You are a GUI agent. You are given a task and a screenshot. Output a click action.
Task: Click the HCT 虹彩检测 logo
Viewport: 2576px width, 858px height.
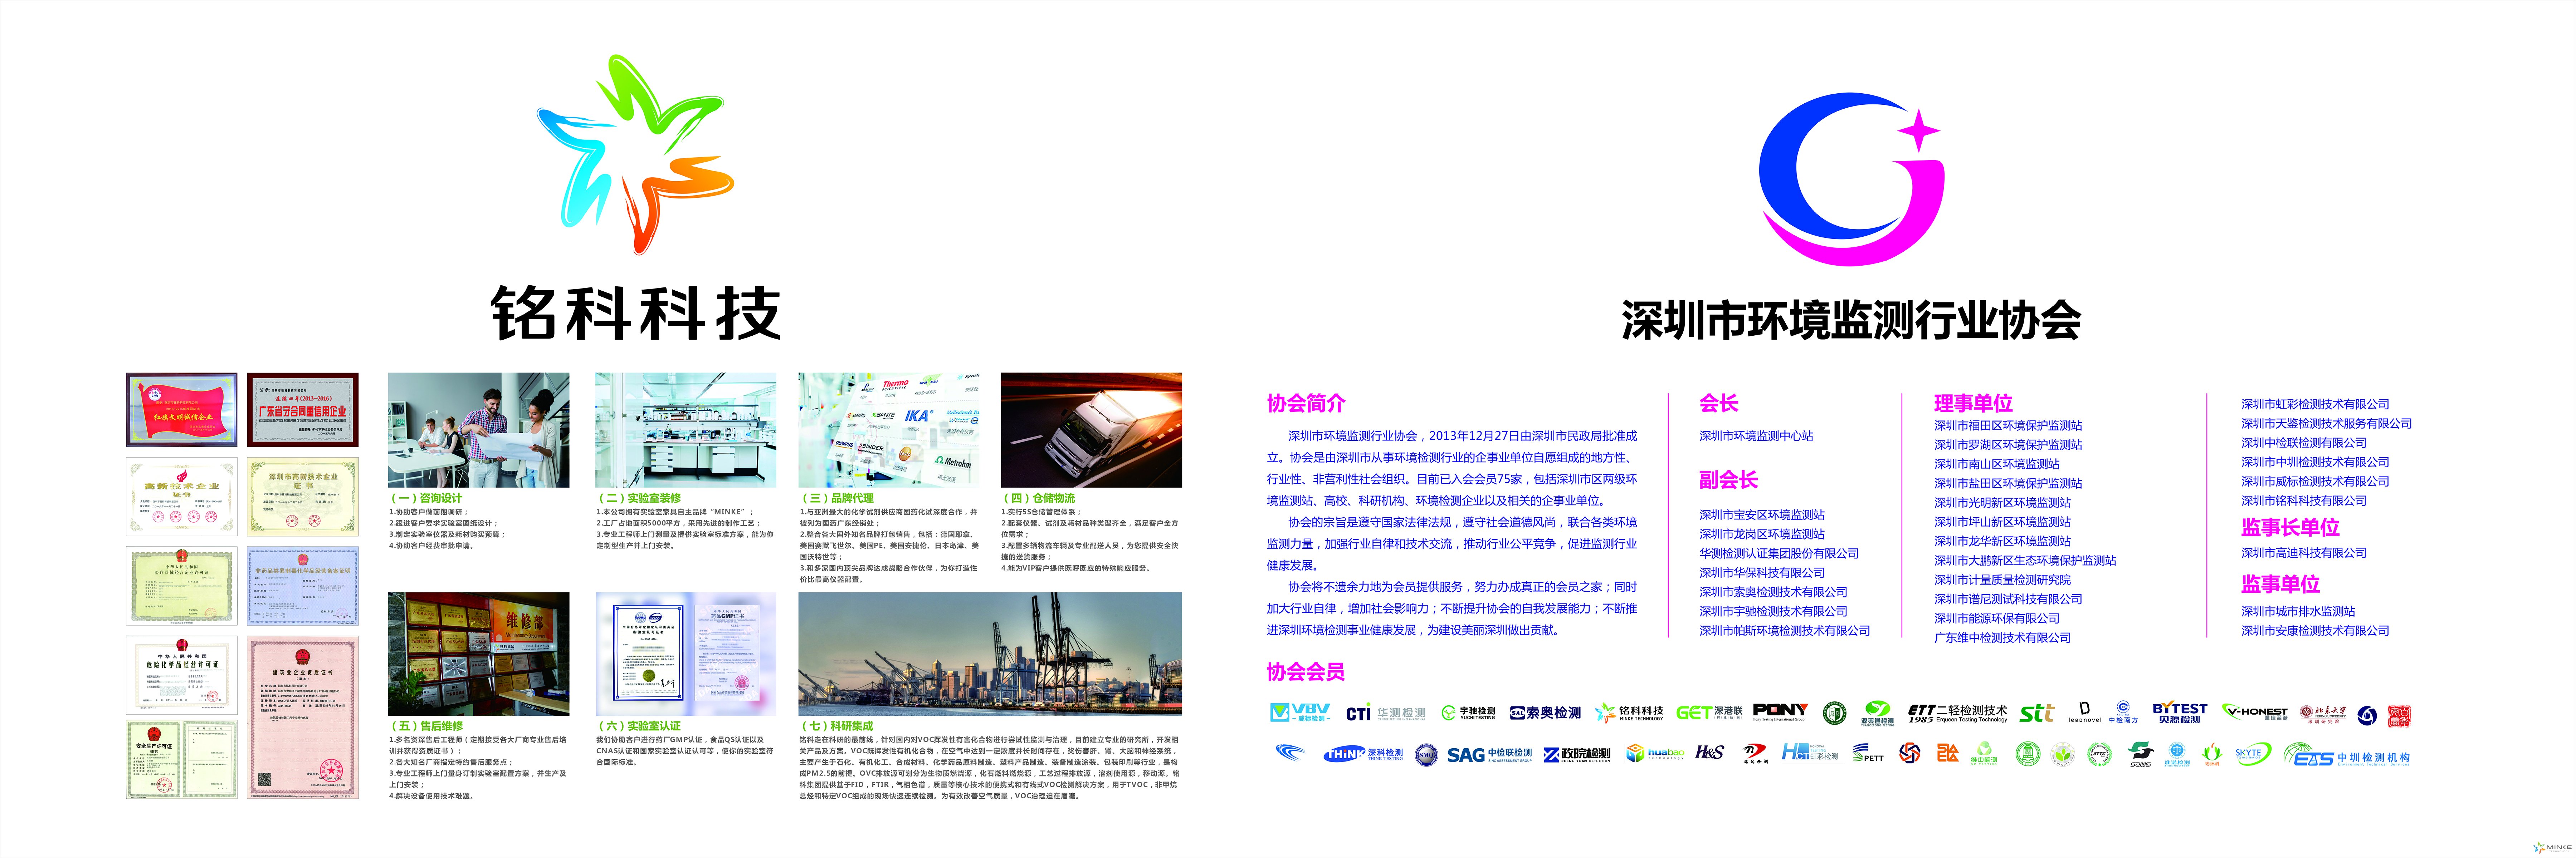click(1810, 752)
